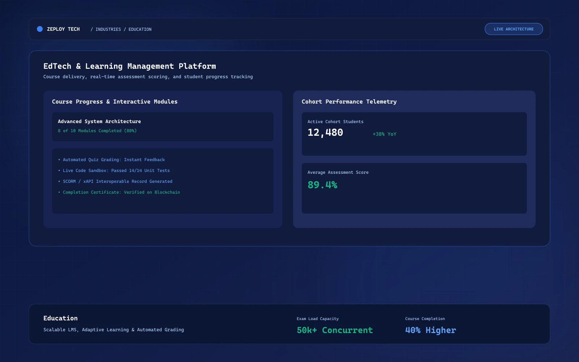
Task: Select the course delivery subtitle text
Action: click(148, 77)
